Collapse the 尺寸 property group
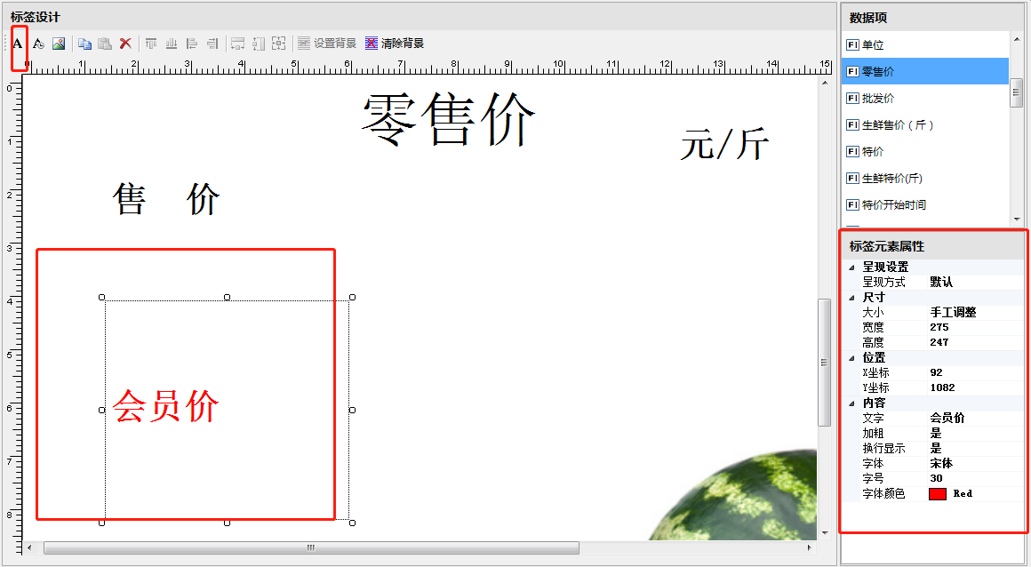Screen dimensions: 1031x567 (851, 298)
